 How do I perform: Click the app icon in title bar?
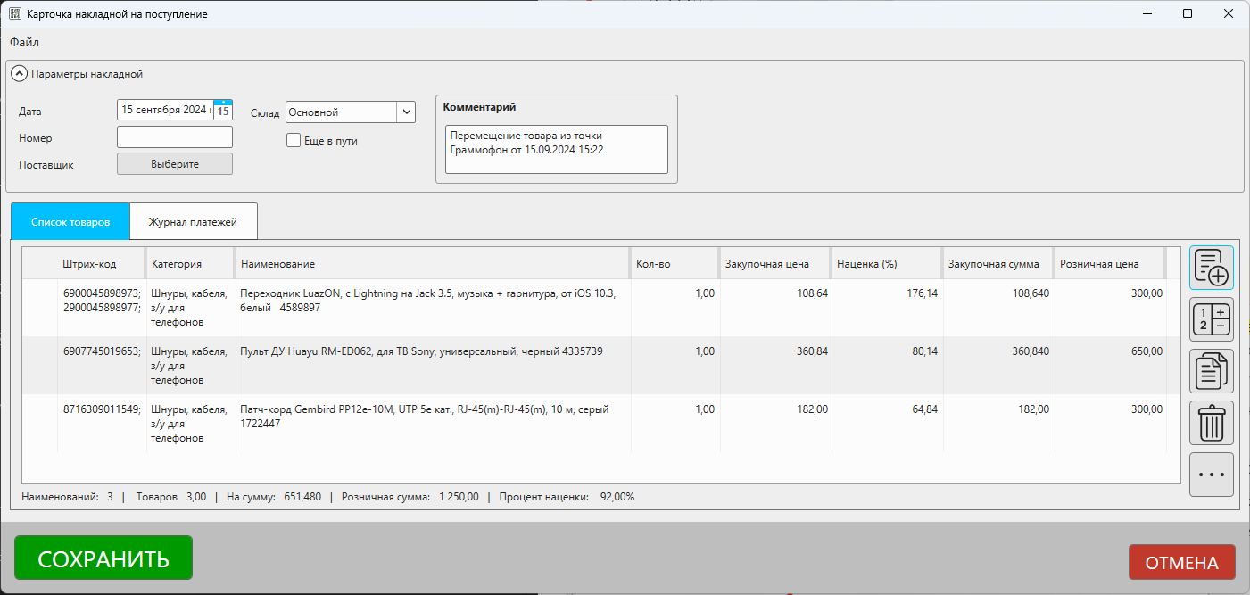coord(15,14)
